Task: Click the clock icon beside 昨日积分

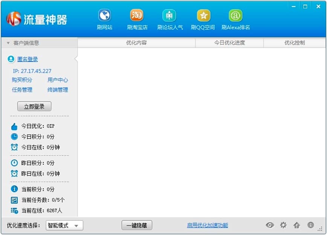Action: click(x=14, y=163)
